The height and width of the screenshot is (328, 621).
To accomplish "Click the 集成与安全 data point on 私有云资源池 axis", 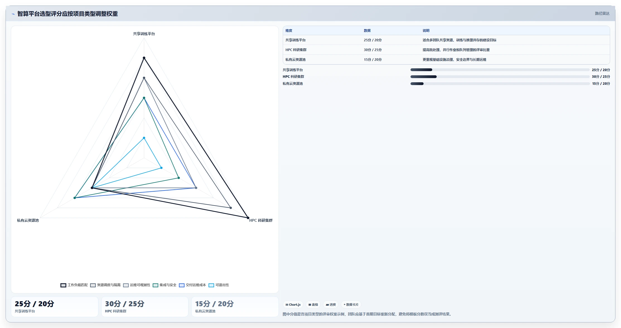I will [75, 198].
